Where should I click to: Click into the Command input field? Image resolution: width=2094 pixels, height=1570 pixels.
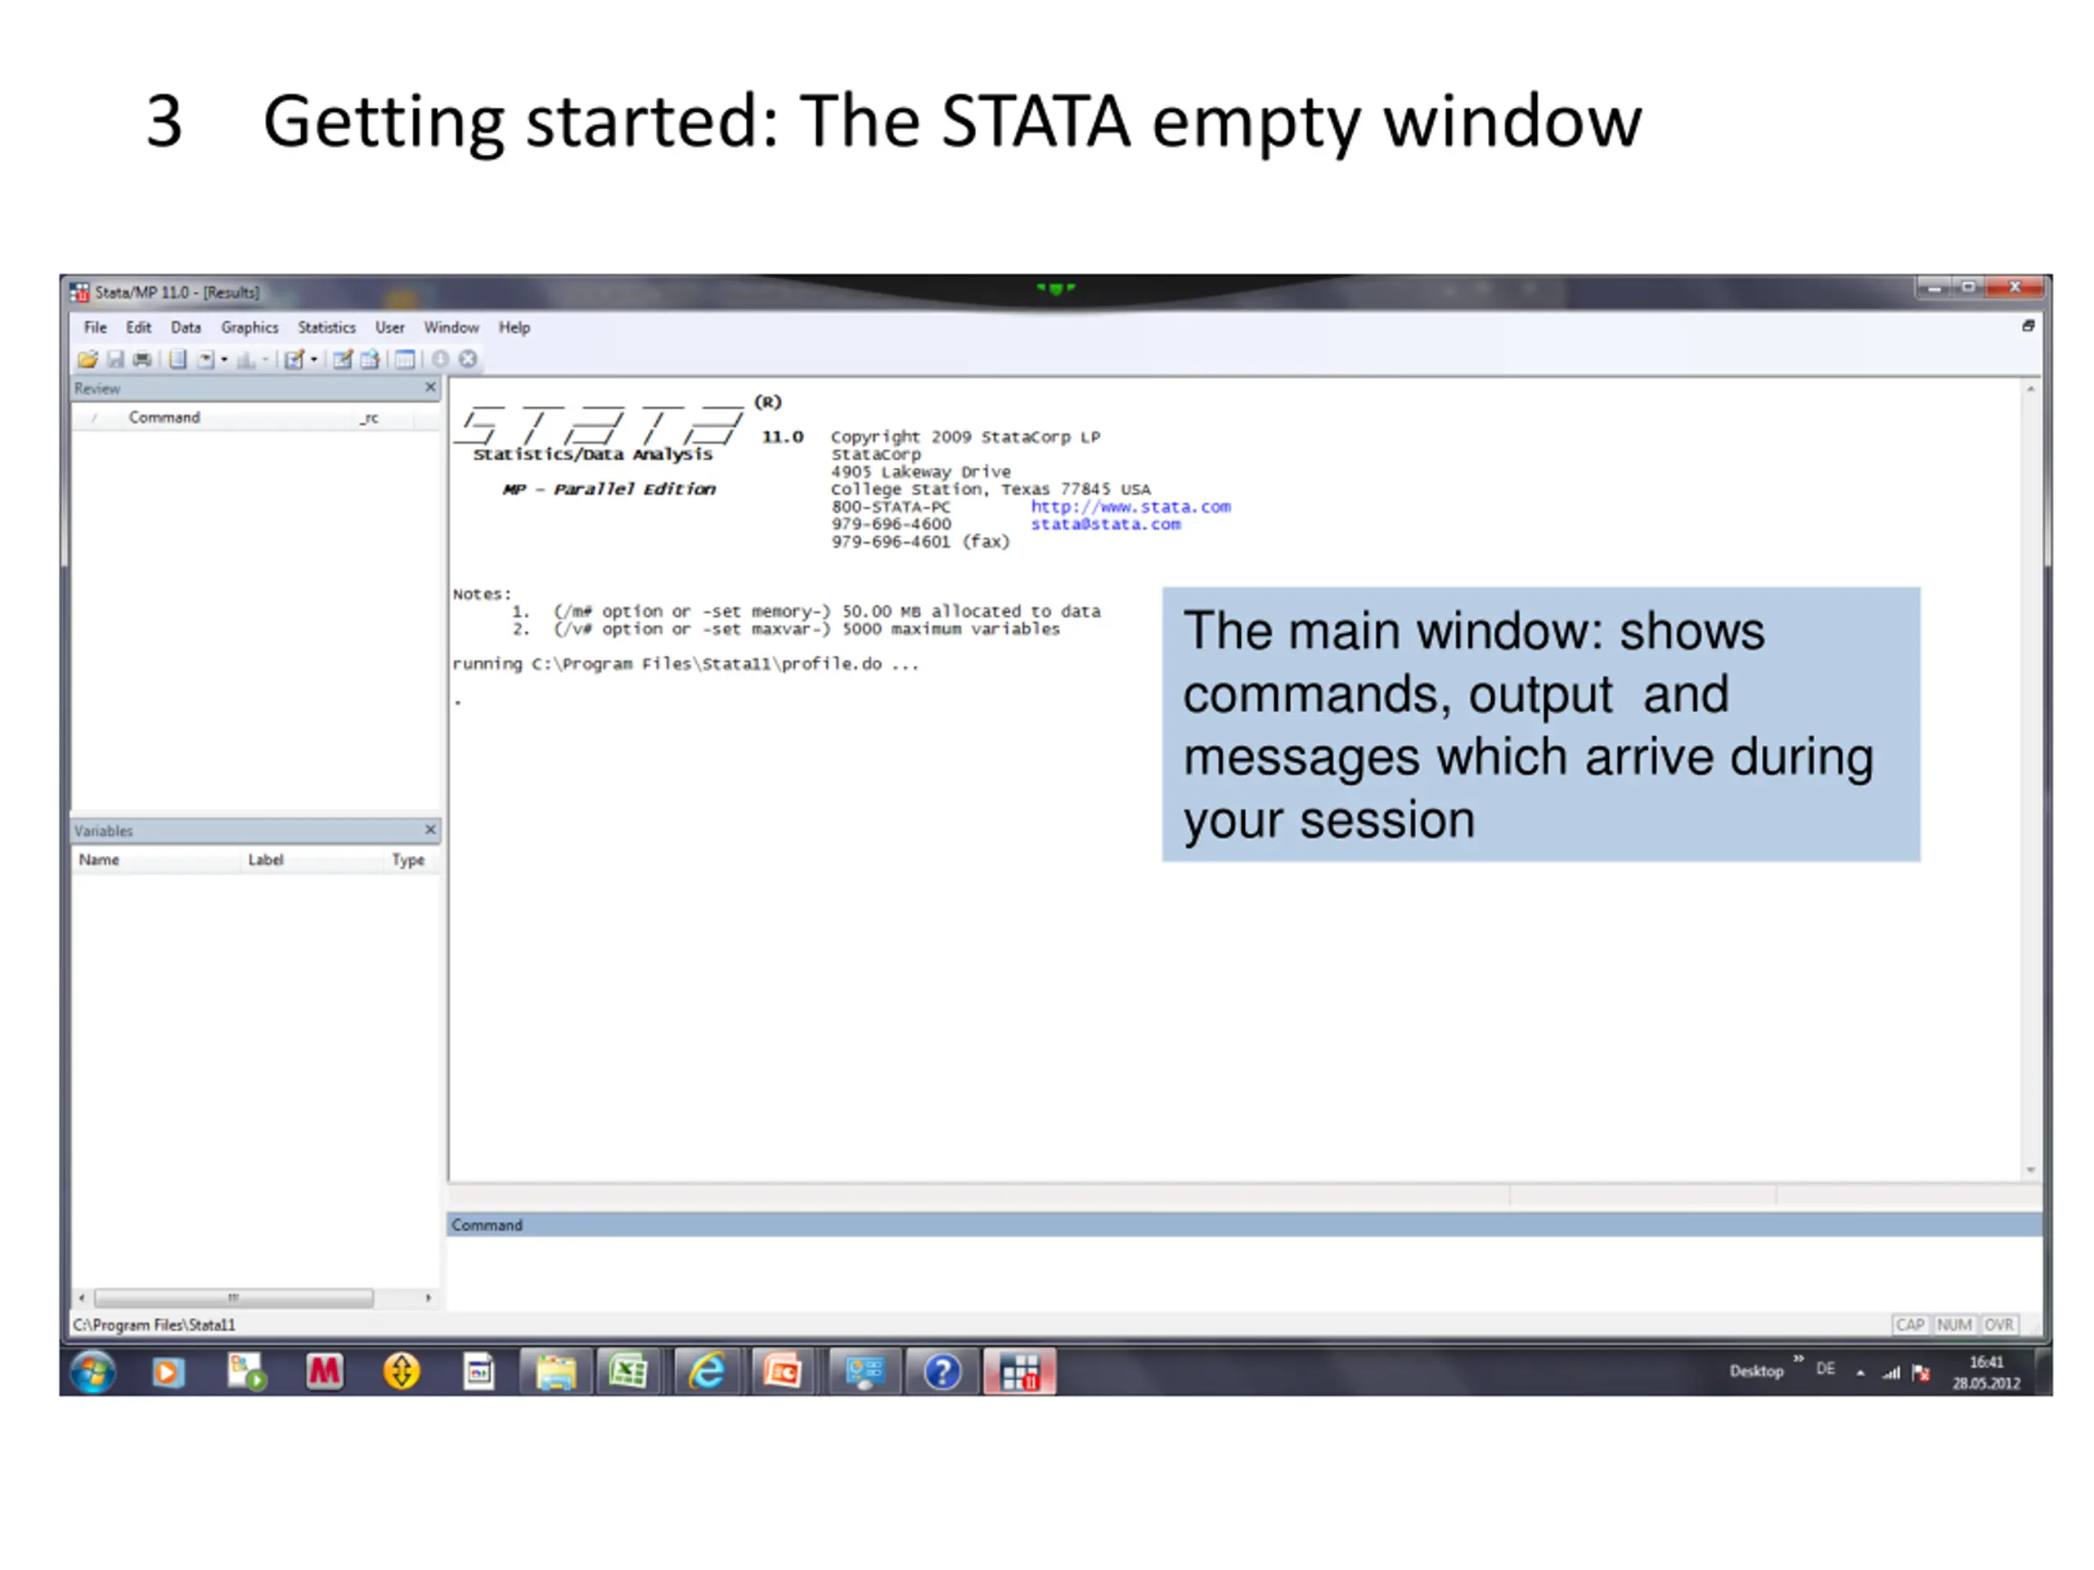(x=1243, y=1273)
